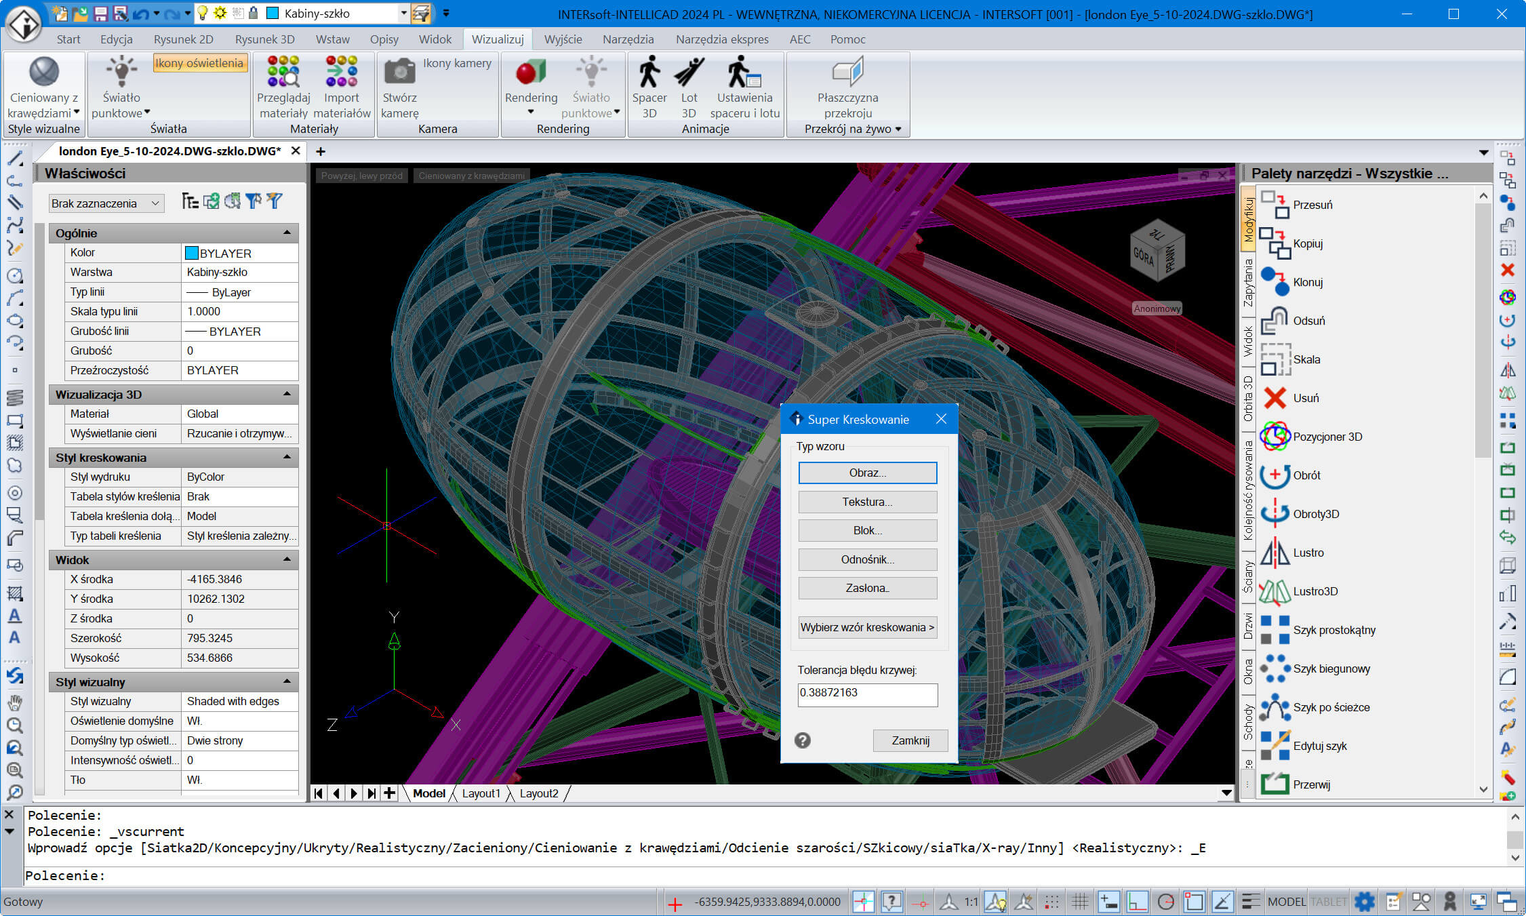Viewport: 1526px width, 916px height.
Task: Click the Kolor BYLAYER blue swatch
Action: [192, 253]
